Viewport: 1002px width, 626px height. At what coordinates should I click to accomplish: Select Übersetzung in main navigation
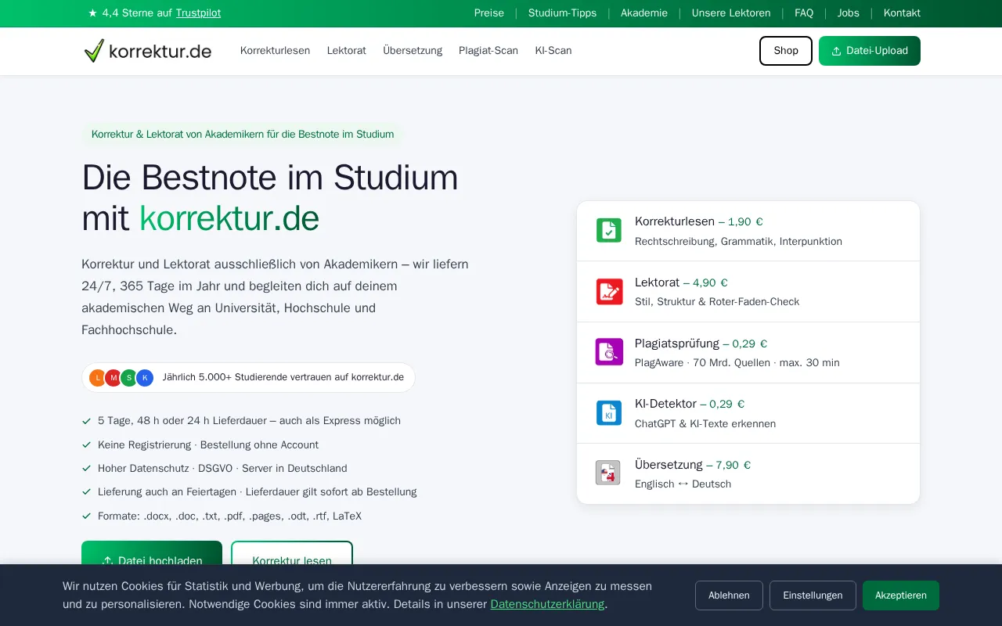click(413, 51)
